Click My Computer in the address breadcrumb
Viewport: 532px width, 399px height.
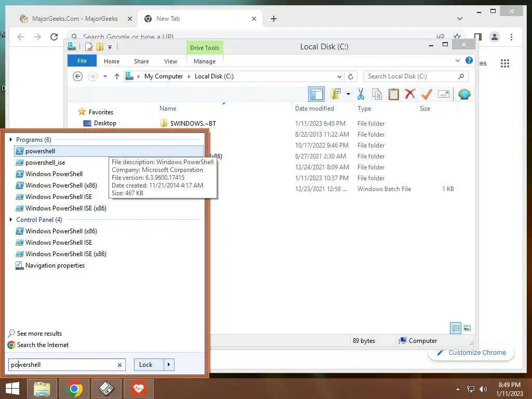click(164, 76)
